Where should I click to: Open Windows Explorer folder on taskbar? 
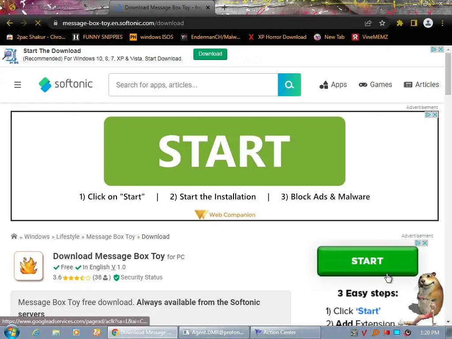coord(56,332)
